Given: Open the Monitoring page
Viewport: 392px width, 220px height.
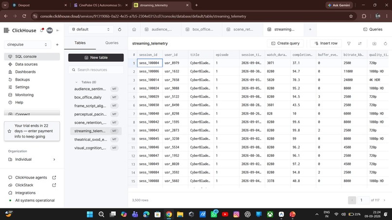Looking at the screenshot, I should pyautogui.click(x=24, y=95).
